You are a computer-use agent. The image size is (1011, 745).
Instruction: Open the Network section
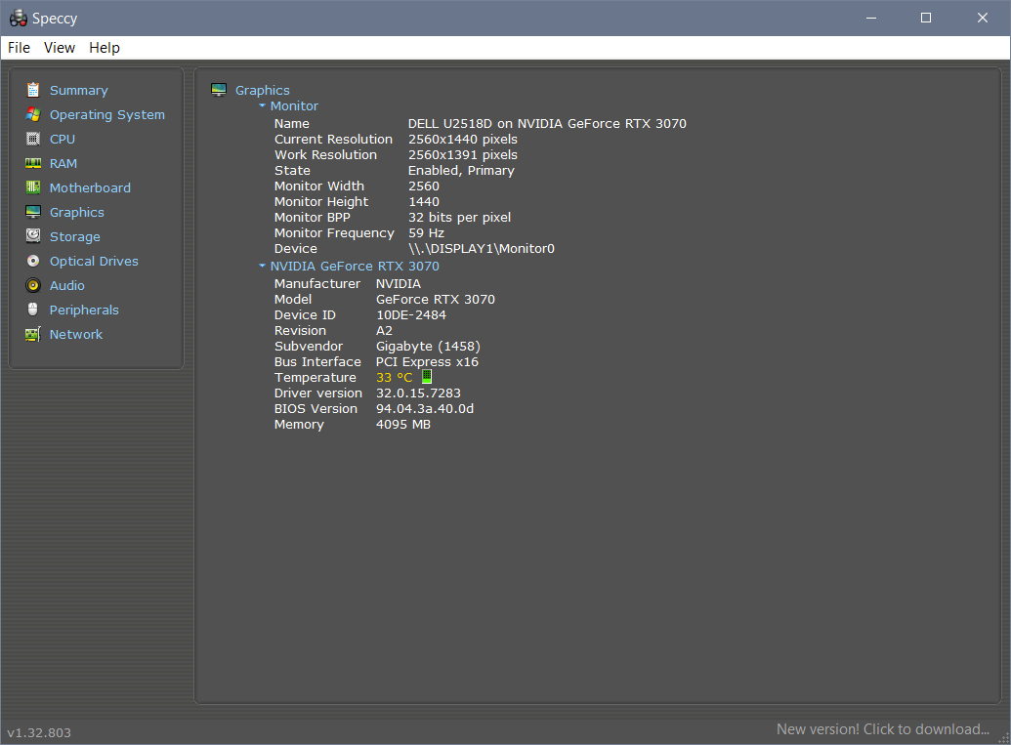76,335
